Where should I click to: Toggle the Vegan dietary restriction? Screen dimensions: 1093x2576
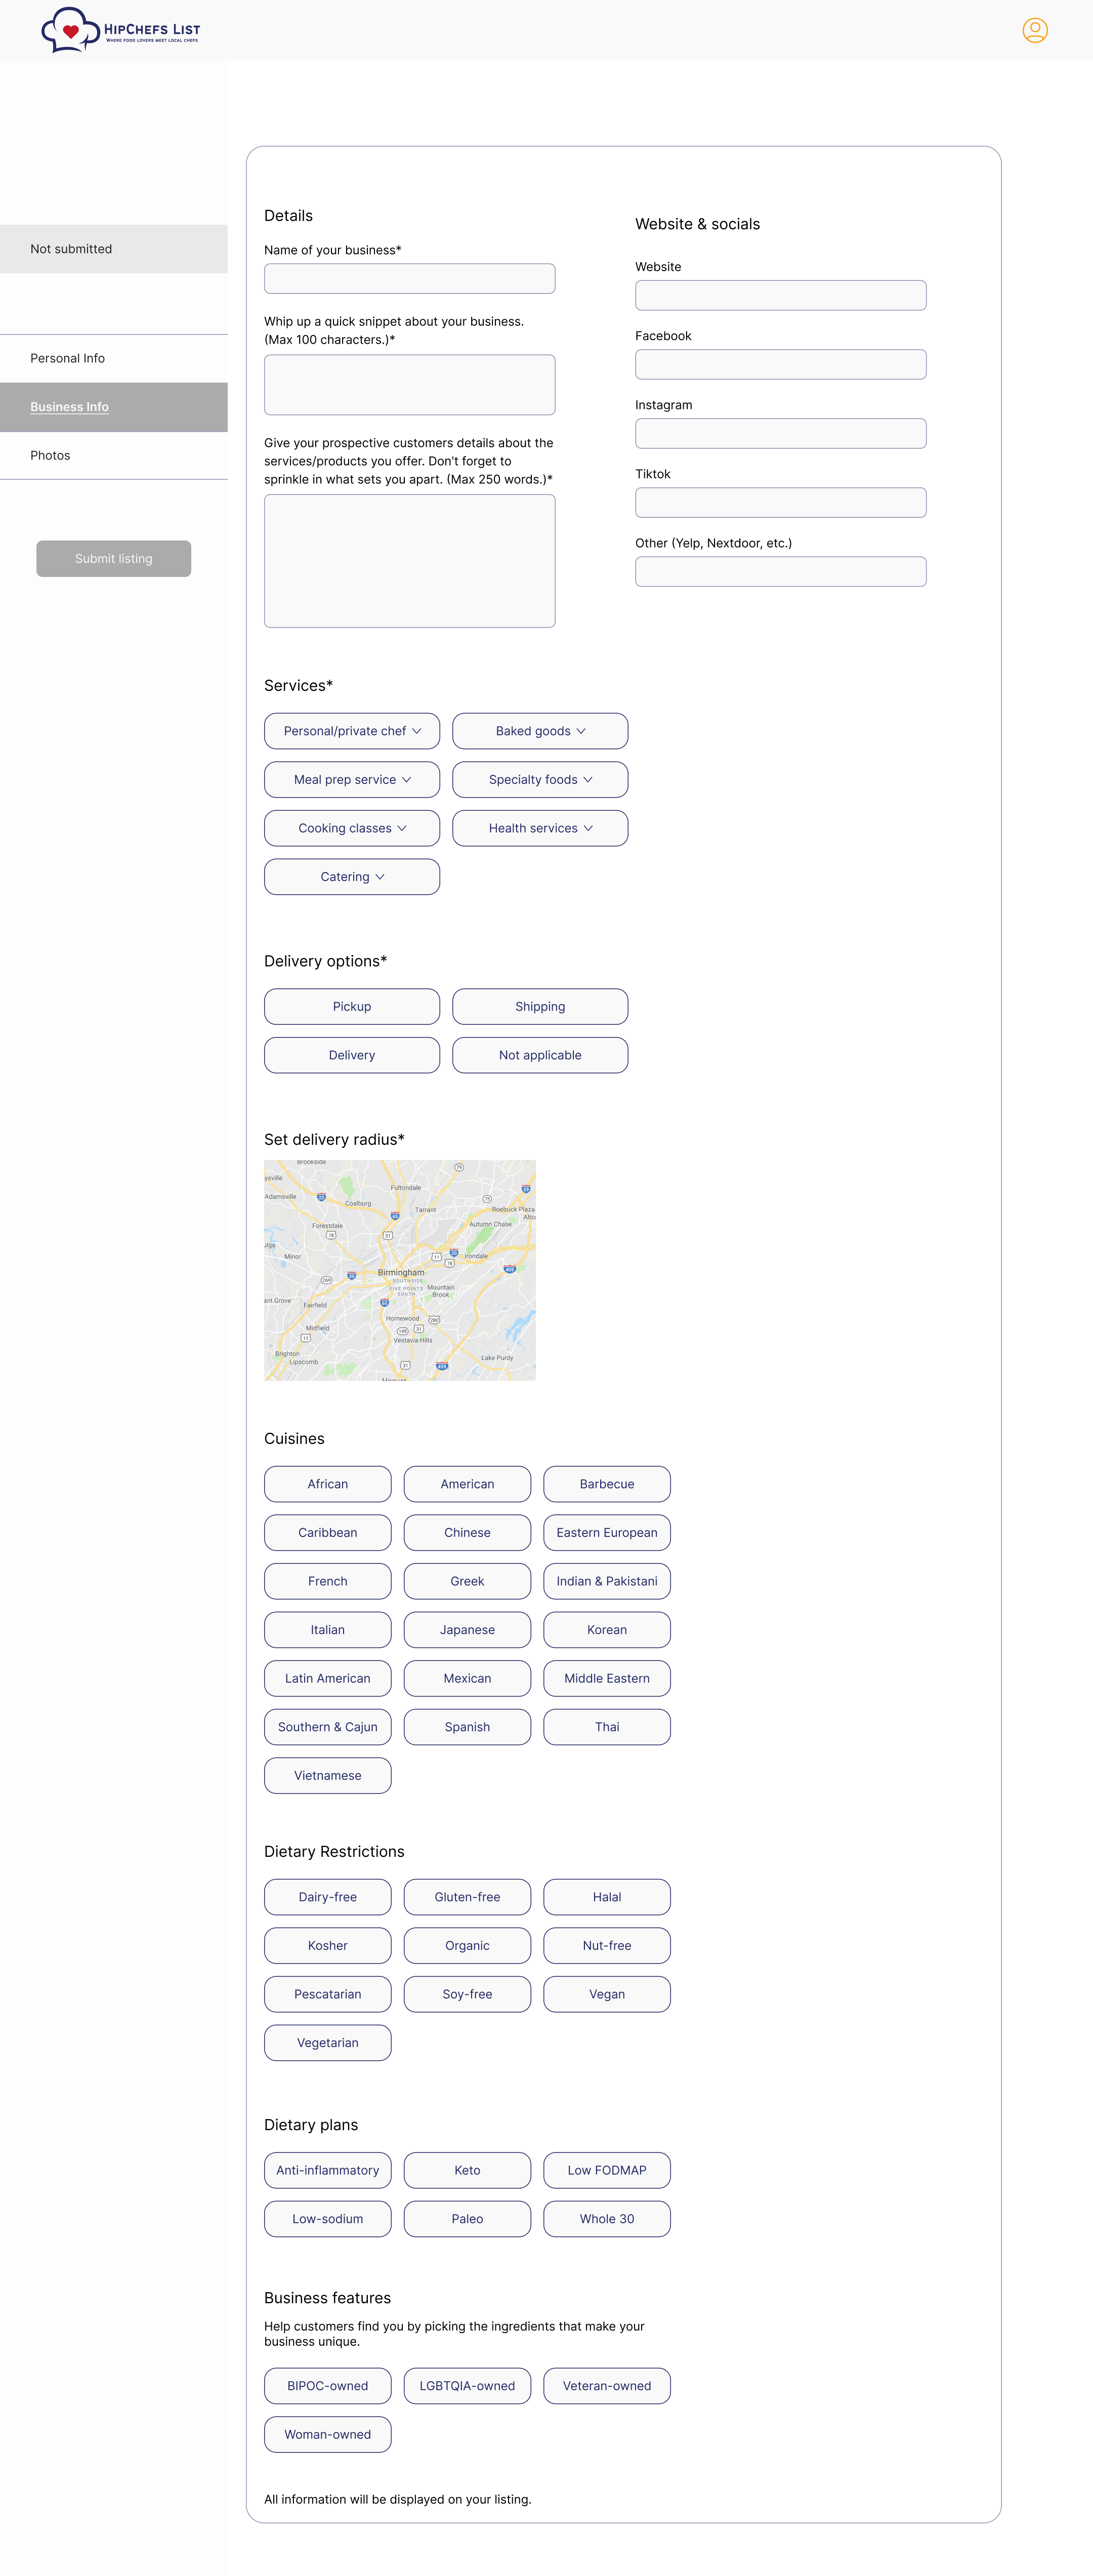[607, 1994]
